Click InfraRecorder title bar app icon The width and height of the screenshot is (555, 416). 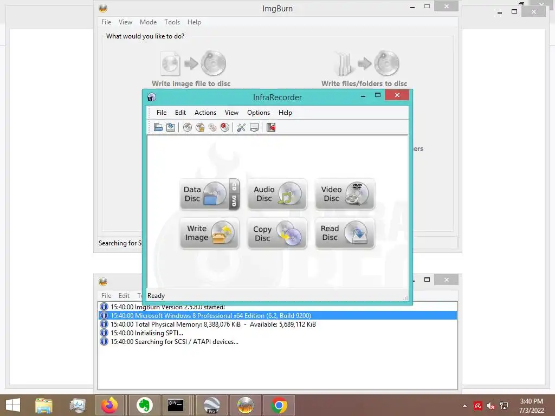[x=152, y=97]
